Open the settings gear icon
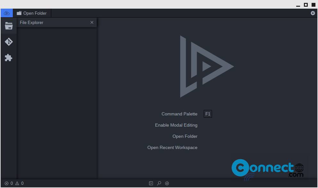 [313, 13]
